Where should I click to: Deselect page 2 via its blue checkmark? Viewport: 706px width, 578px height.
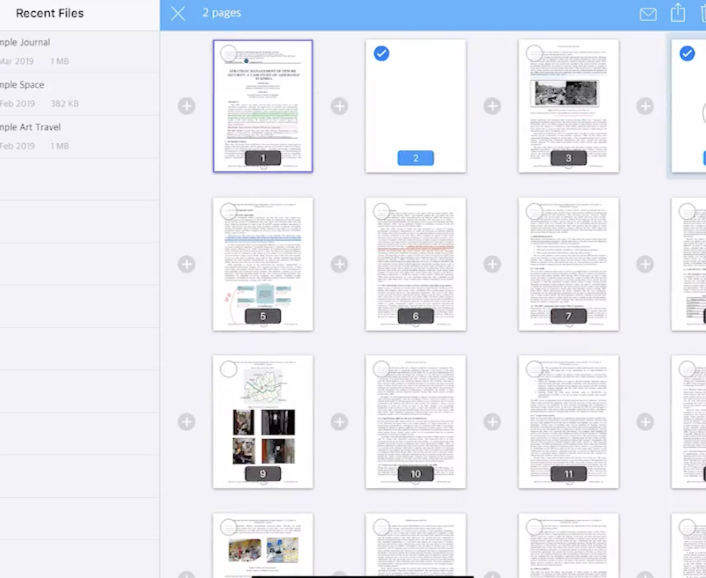381,54
